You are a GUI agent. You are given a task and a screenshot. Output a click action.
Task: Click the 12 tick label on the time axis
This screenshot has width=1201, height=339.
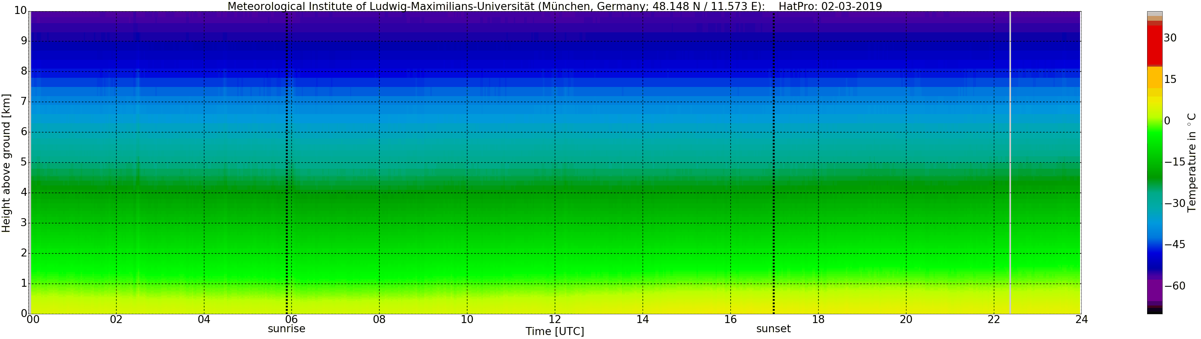coord(554,319)
